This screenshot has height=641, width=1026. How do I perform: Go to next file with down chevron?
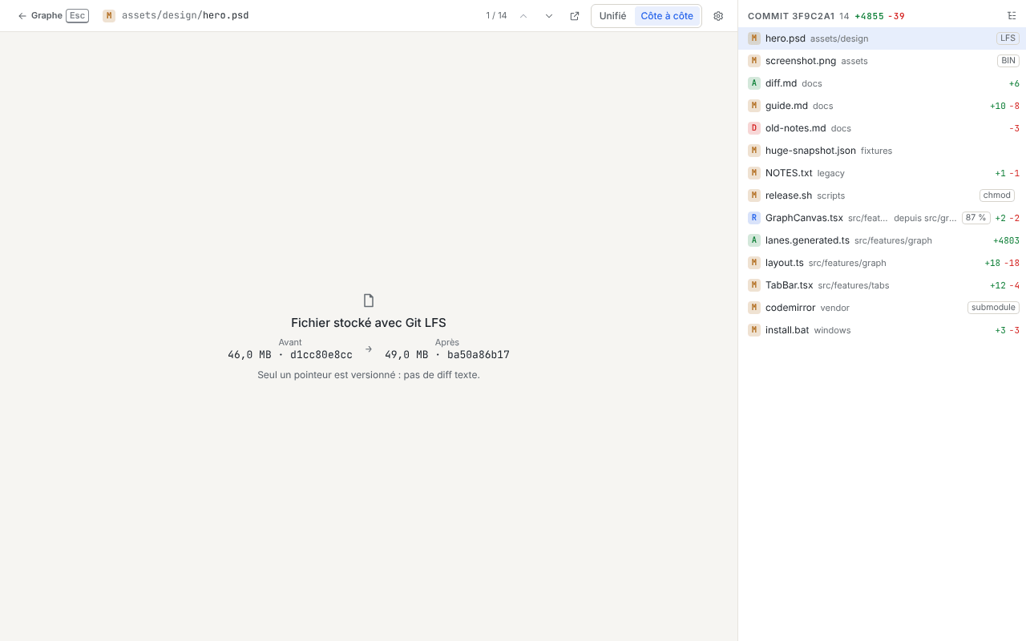click(x=549, y=16)
